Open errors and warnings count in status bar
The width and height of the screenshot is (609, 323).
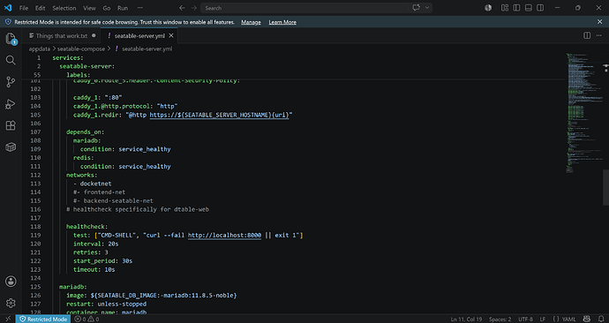(87, 319)
